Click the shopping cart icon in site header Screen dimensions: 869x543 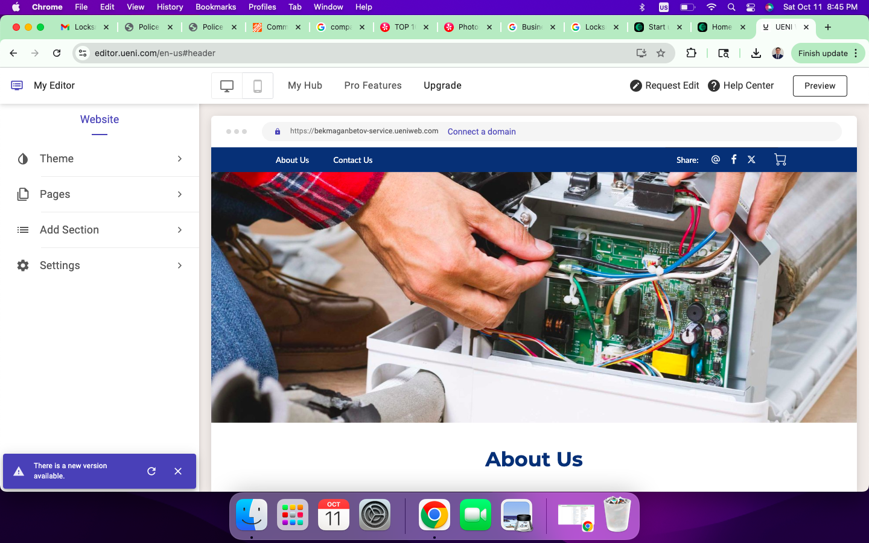point(780,160)
